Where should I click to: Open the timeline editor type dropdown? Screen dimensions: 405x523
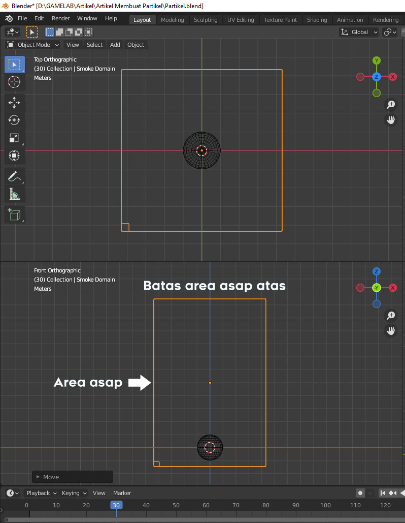[x=13, y=493]
